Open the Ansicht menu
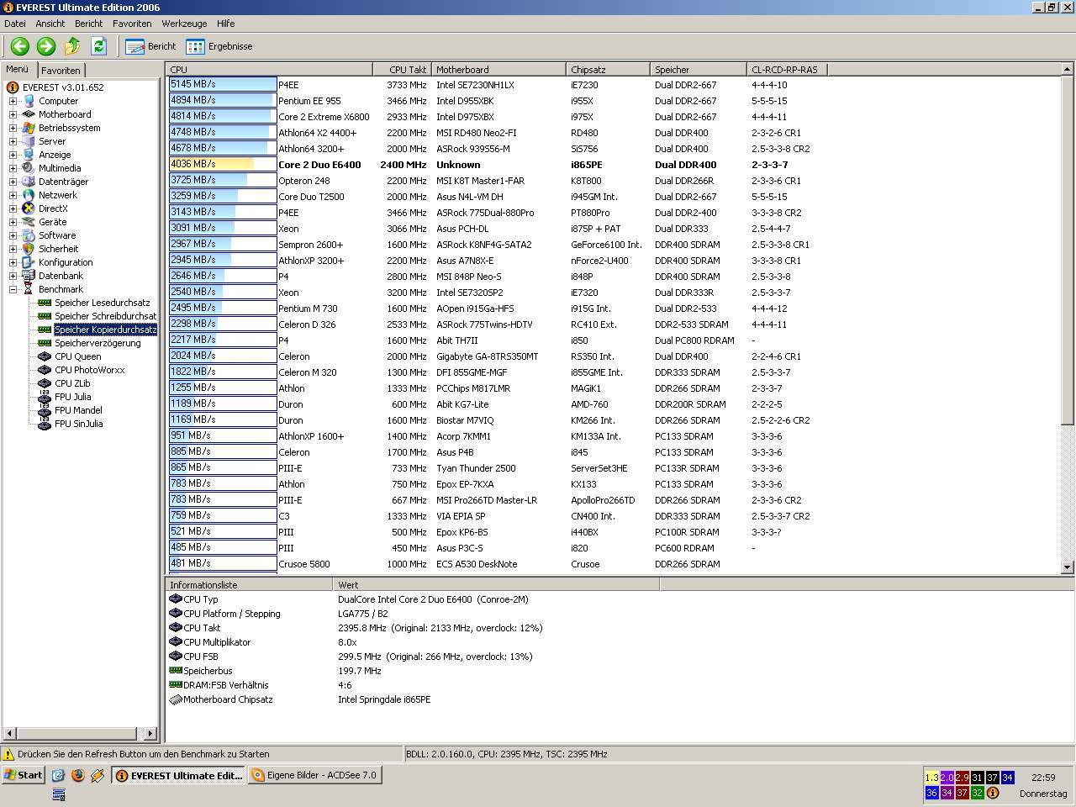Screen dimensions: 1076x807 click(x=50, y=24)
